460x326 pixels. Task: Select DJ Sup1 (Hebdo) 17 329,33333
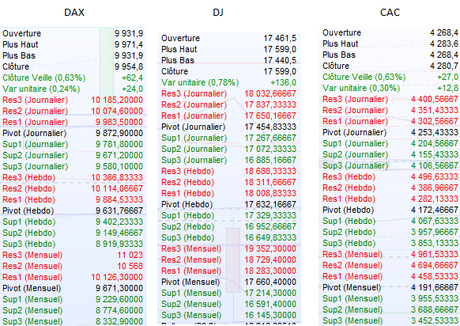229,215
